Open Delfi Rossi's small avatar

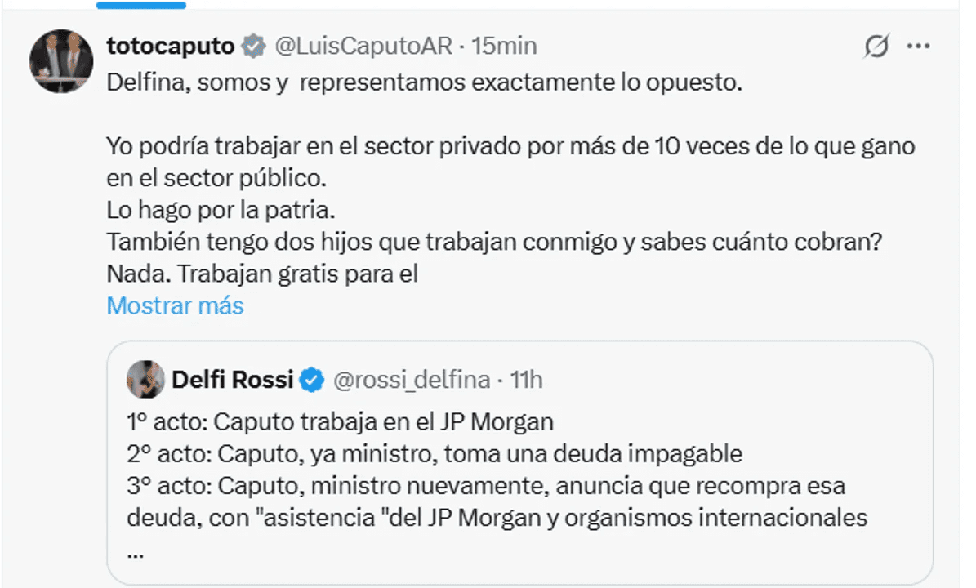click(142, 379)
